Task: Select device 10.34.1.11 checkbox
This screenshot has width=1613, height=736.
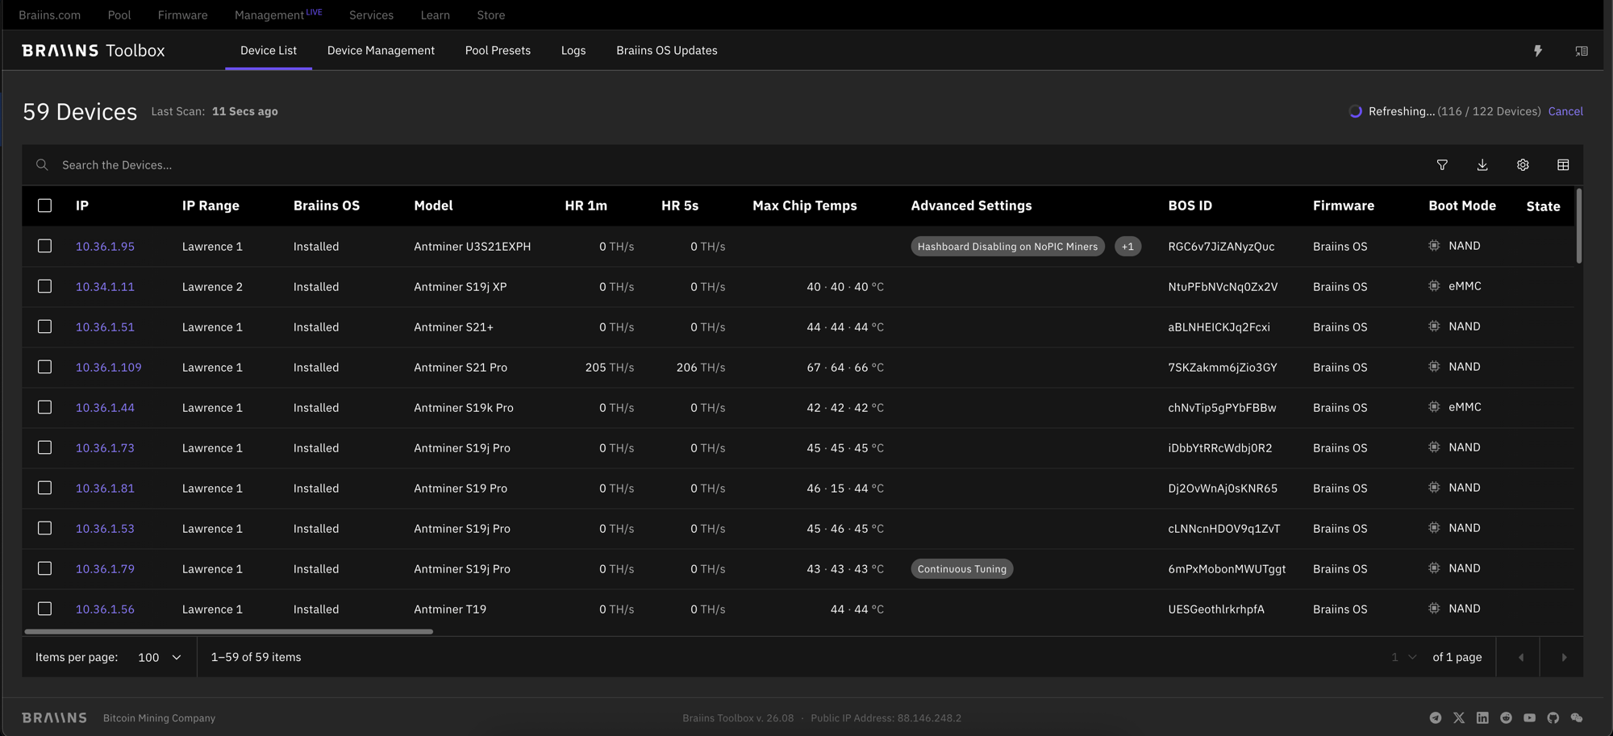Action: click(45, 286)
